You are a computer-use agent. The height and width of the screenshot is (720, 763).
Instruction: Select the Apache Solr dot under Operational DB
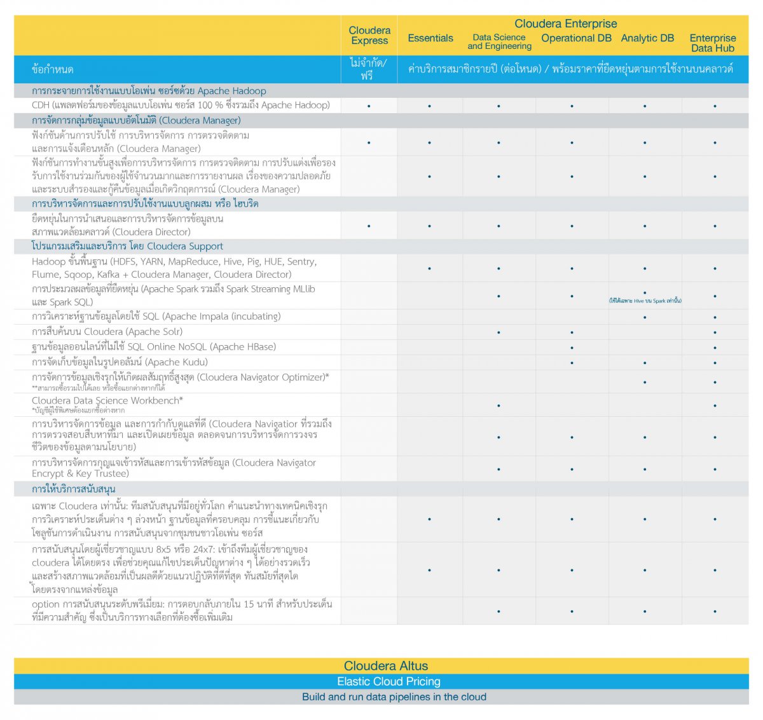click(572, 332)
